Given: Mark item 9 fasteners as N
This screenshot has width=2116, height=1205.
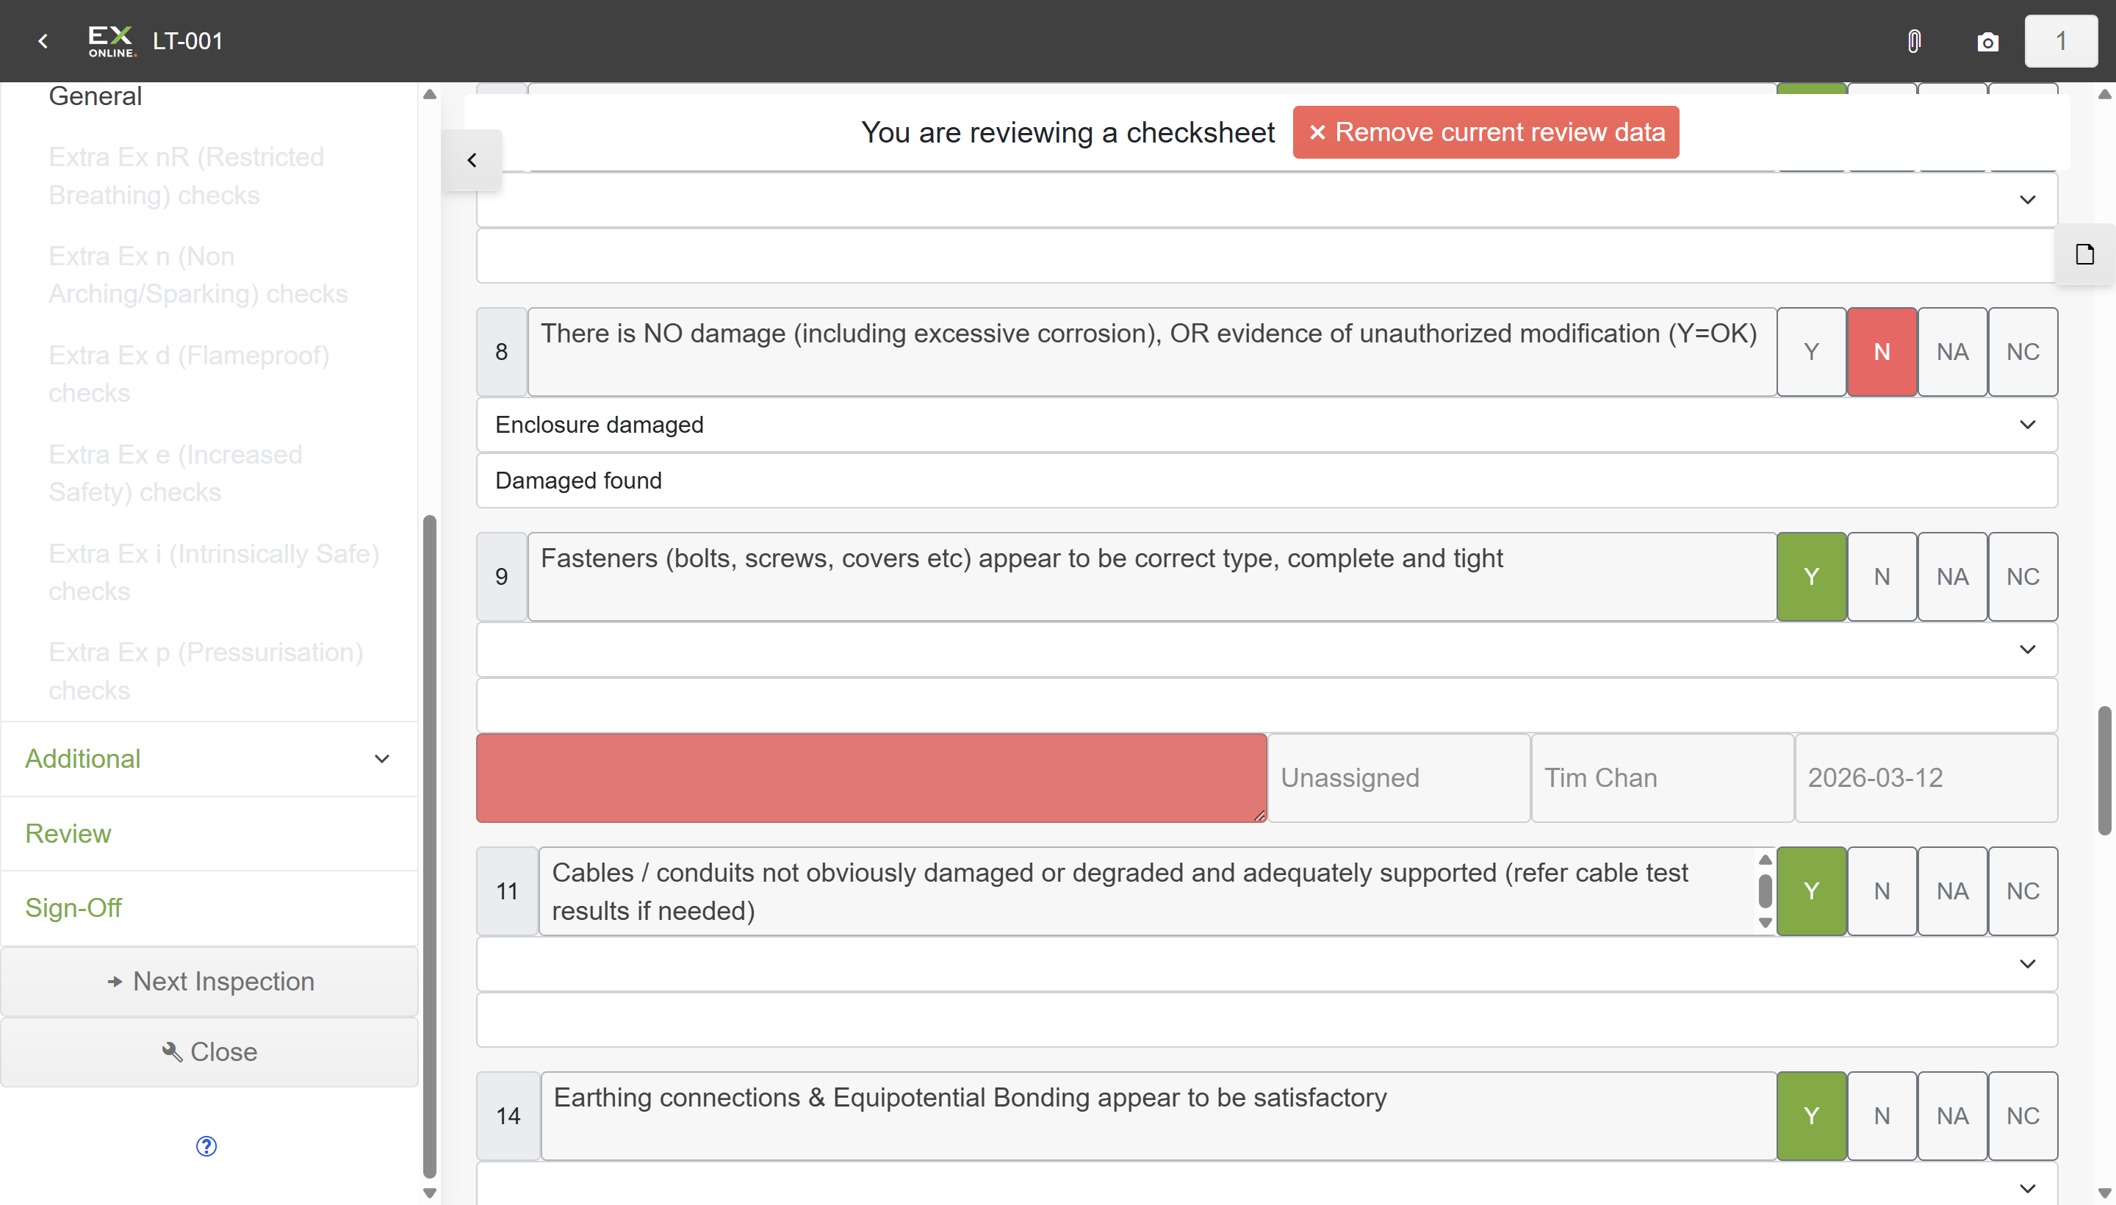Looking at the screenshot, I should (x=1881, y=576).
